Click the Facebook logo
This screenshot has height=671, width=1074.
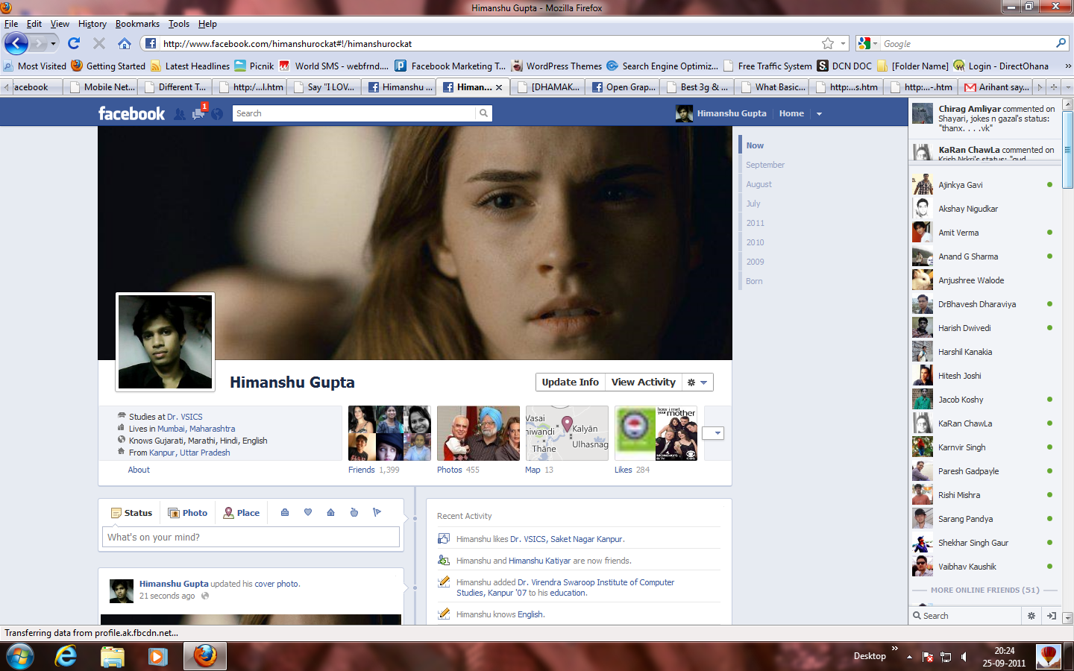(x=131, y=113)
